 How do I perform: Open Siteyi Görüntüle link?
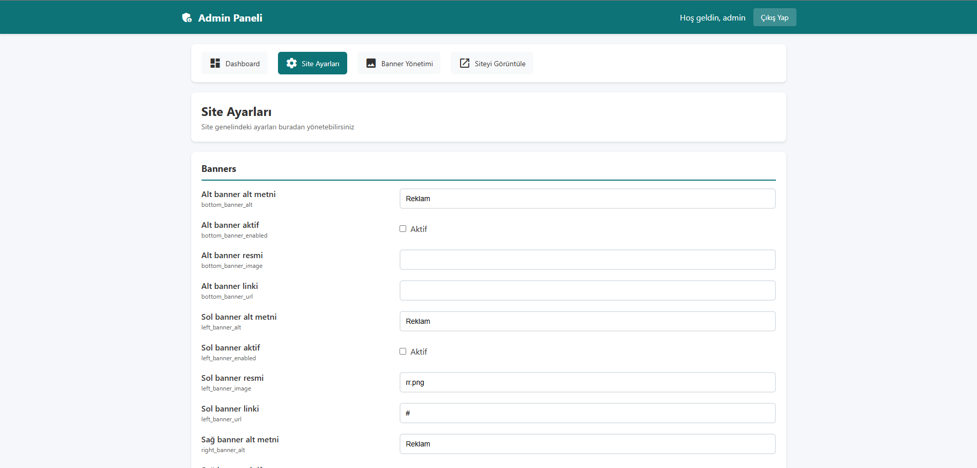pyautogui.click(x=492, y=63)
